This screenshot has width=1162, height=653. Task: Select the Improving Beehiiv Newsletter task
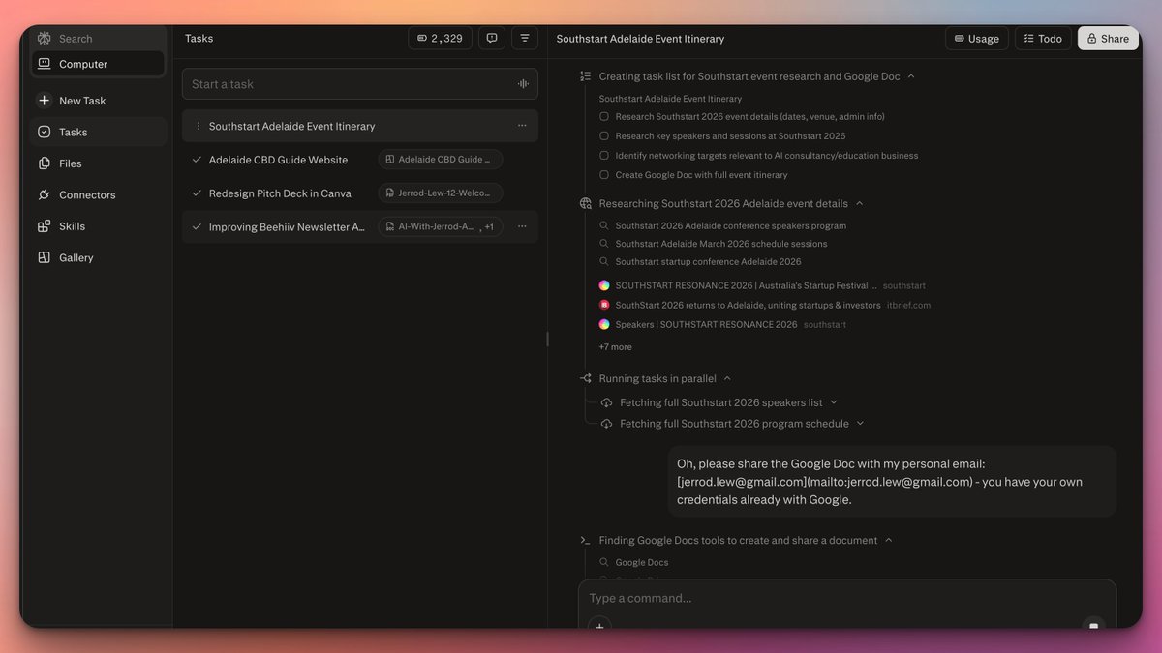[x=287, y=227]
